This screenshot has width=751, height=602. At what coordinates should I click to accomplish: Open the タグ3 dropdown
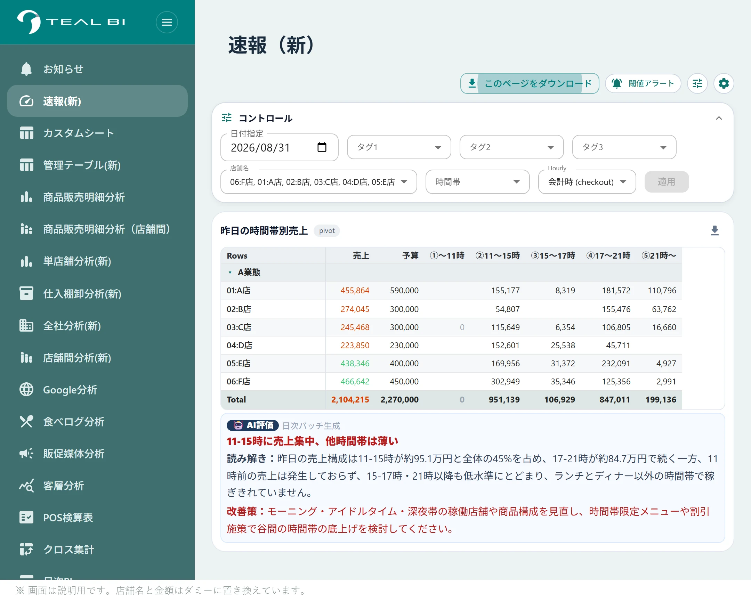[x=624, y=147]
